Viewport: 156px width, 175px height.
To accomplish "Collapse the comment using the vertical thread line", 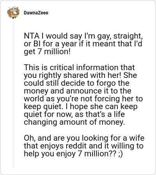I will 13,94.
